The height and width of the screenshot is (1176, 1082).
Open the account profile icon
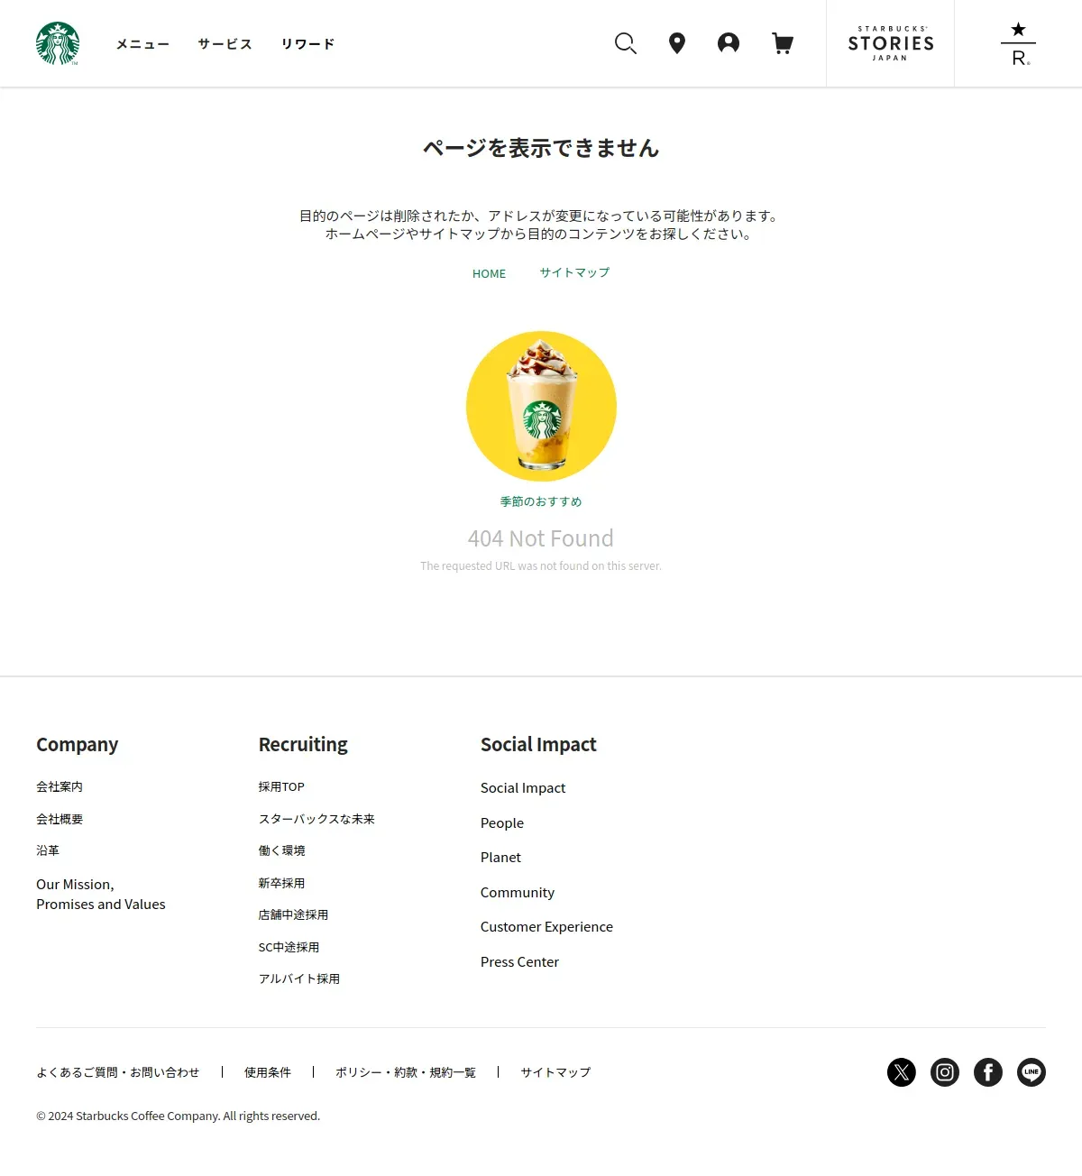[729, 43]
